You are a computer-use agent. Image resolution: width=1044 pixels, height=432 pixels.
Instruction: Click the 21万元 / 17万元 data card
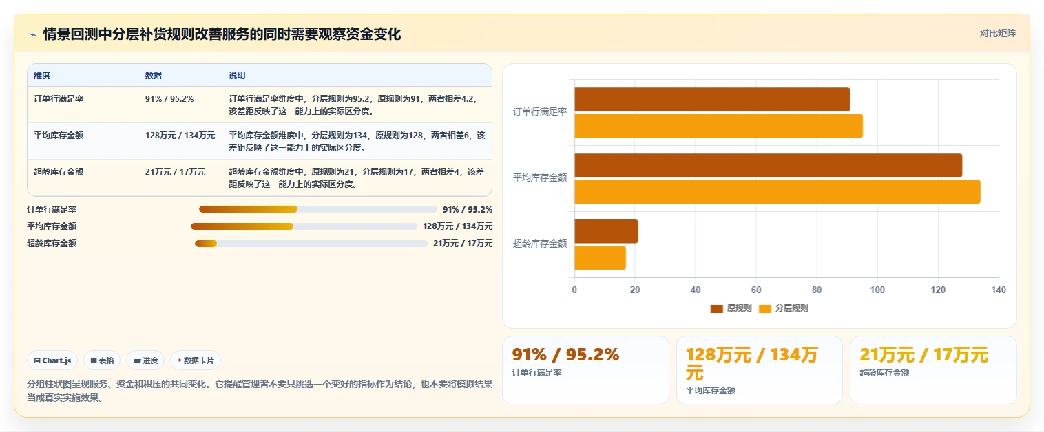pyautogui.click(x=933, y=370)
